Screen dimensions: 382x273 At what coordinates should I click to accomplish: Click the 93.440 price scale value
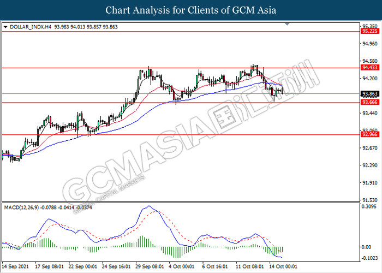pyautogui.click(x=370, y=114)
